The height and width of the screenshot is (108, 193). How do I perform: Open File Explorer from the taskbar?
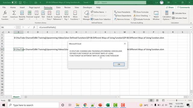point(78,105)
